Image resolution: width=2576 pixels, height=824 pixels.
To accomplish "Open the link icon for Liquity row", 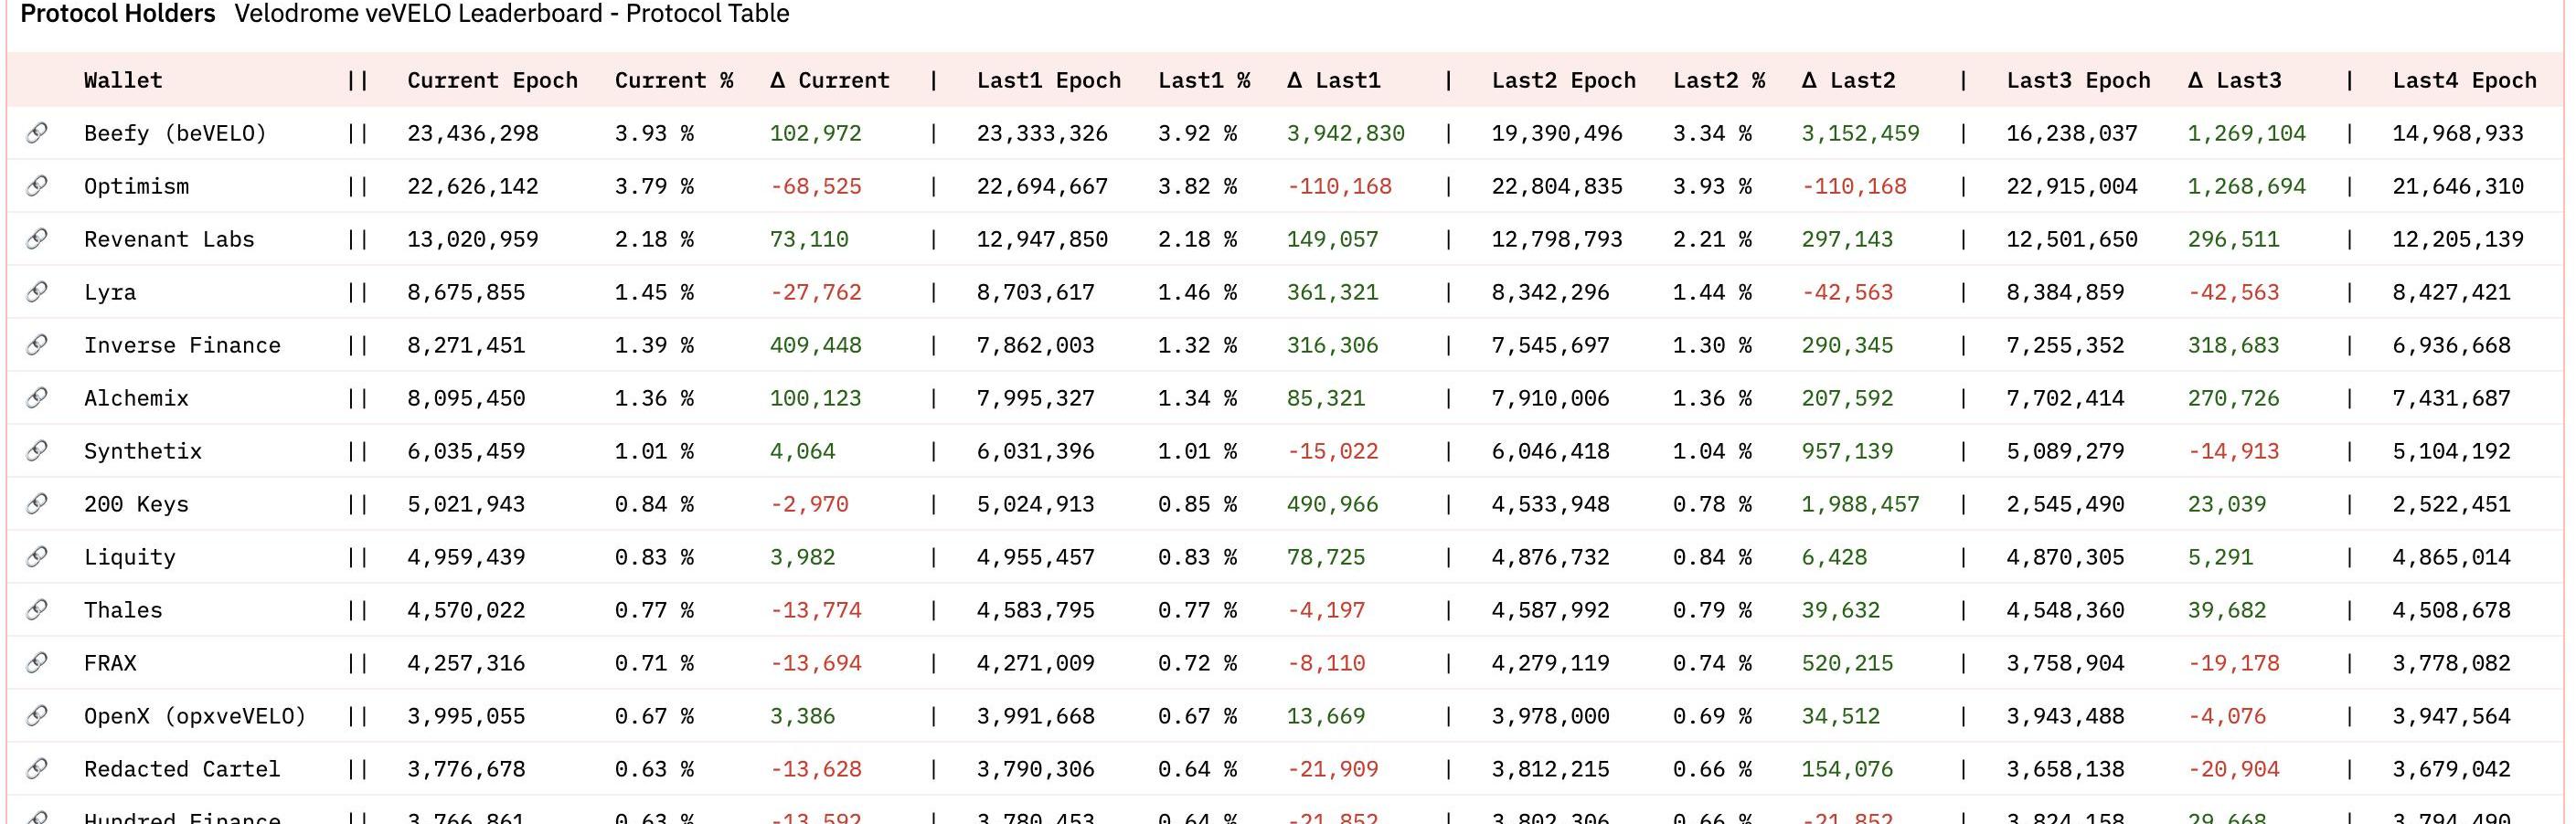I will coord(37,556).
